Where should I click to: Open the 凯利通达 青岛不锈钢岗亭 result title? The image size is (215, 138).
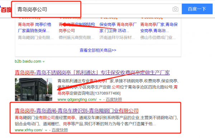pos(92,72)
